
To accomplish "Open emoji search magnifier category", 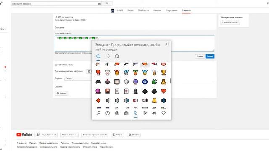I will [98, 113].
